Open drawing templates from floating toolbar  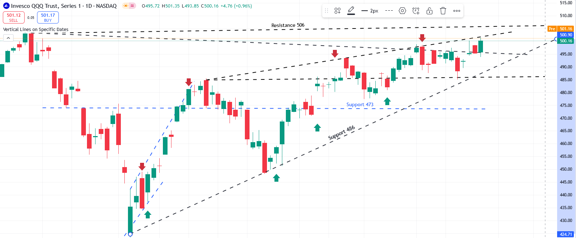point(338,11)
